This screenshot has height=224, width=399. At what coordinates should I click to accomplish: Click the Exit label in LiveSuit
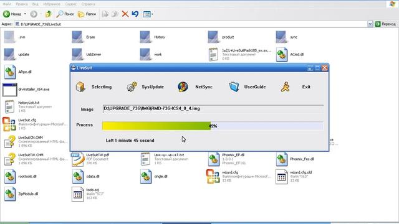pyautogui.click(x=306, y=87)
